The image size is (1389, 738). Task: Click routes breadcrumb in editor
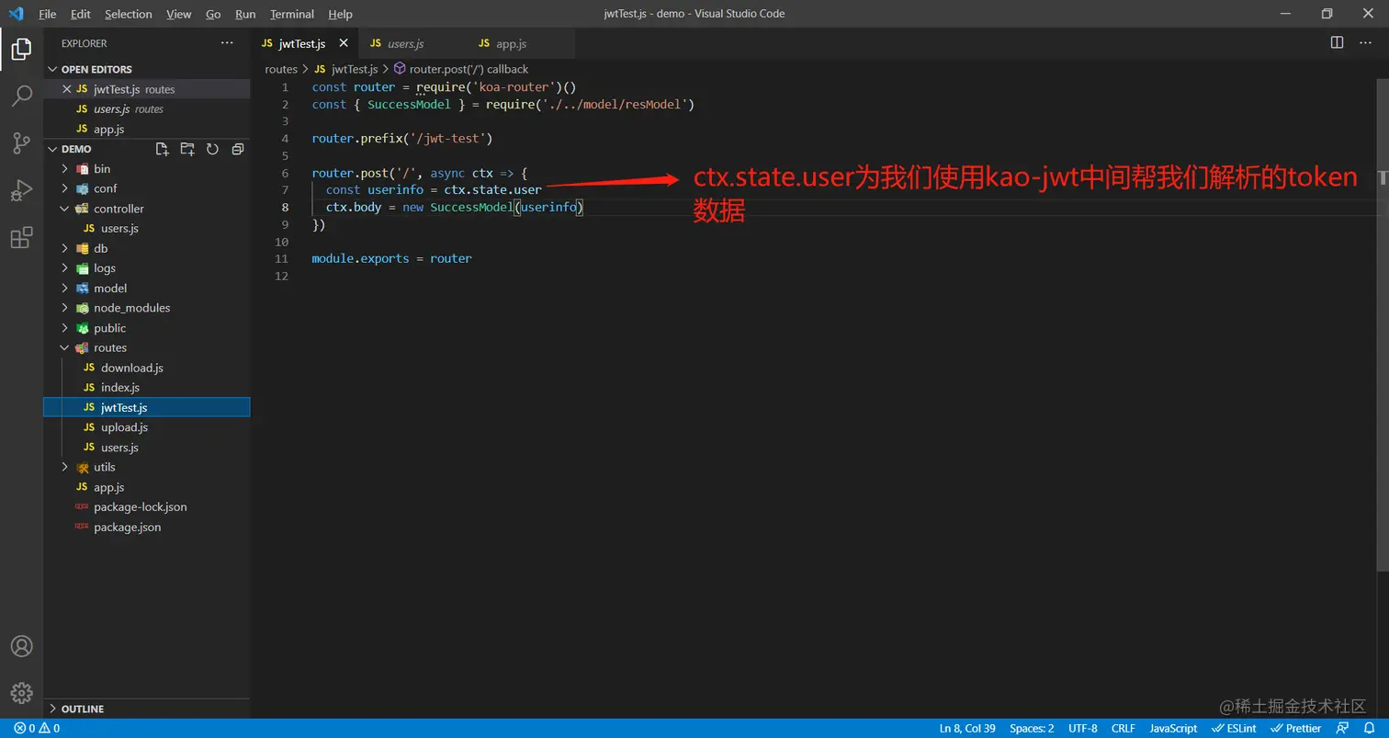[281, 69]
